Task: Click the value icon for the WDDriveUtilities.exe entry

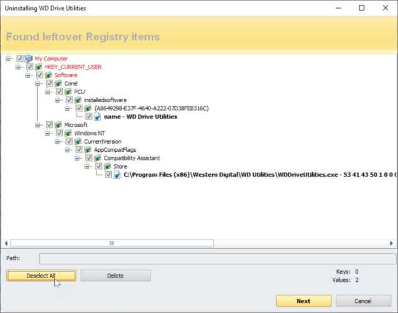Action: 117,175
